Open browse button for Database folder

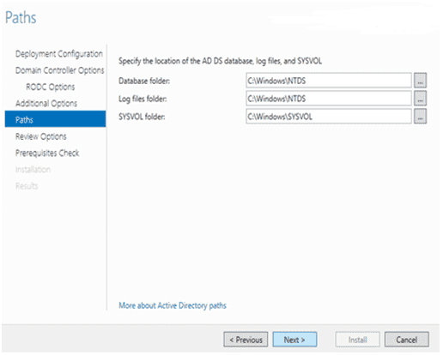420,81
